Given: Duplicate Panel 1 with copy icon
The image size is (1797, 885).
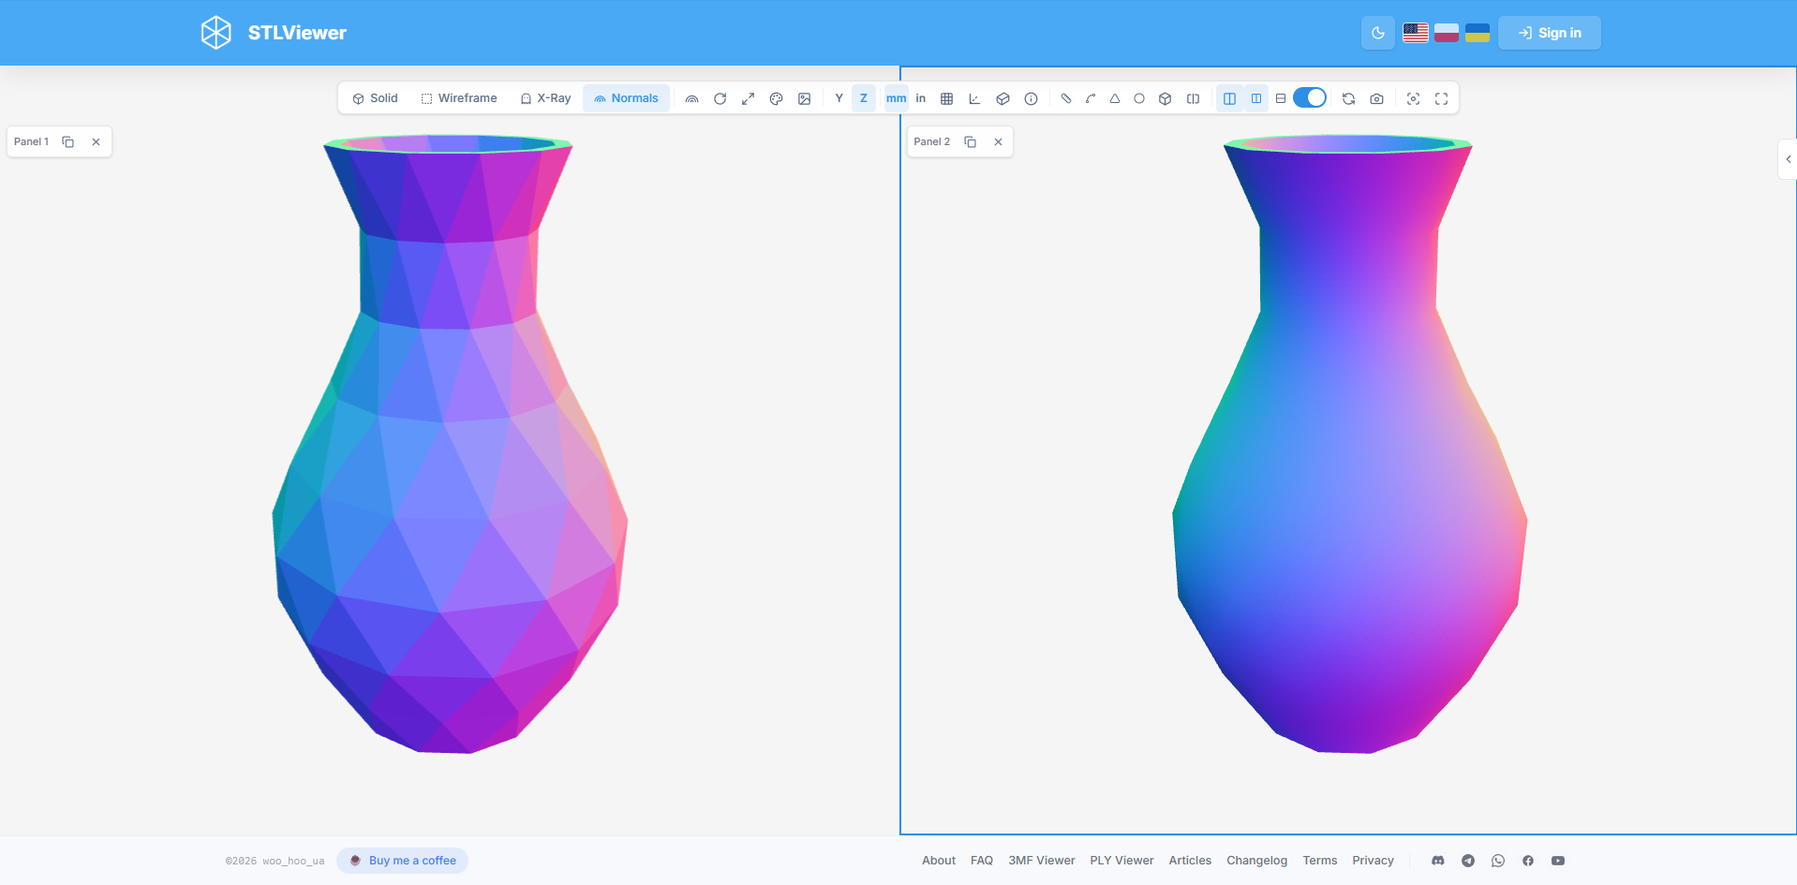Looking at the screenshot, I should [x=68, y=141].
